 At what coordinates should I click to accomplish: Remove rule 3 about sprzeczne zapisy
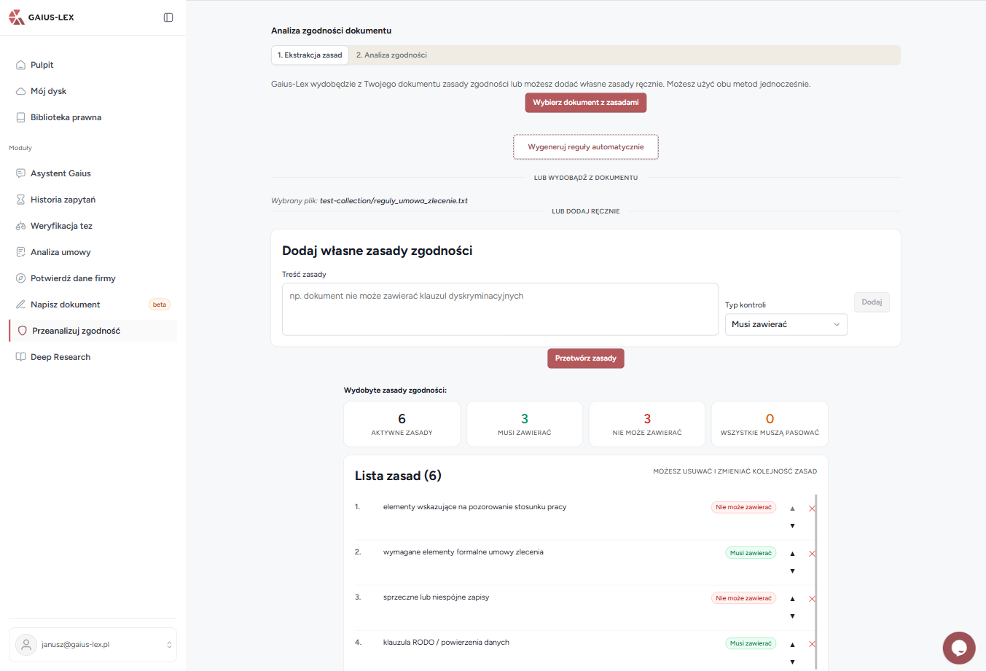(812, 599)
